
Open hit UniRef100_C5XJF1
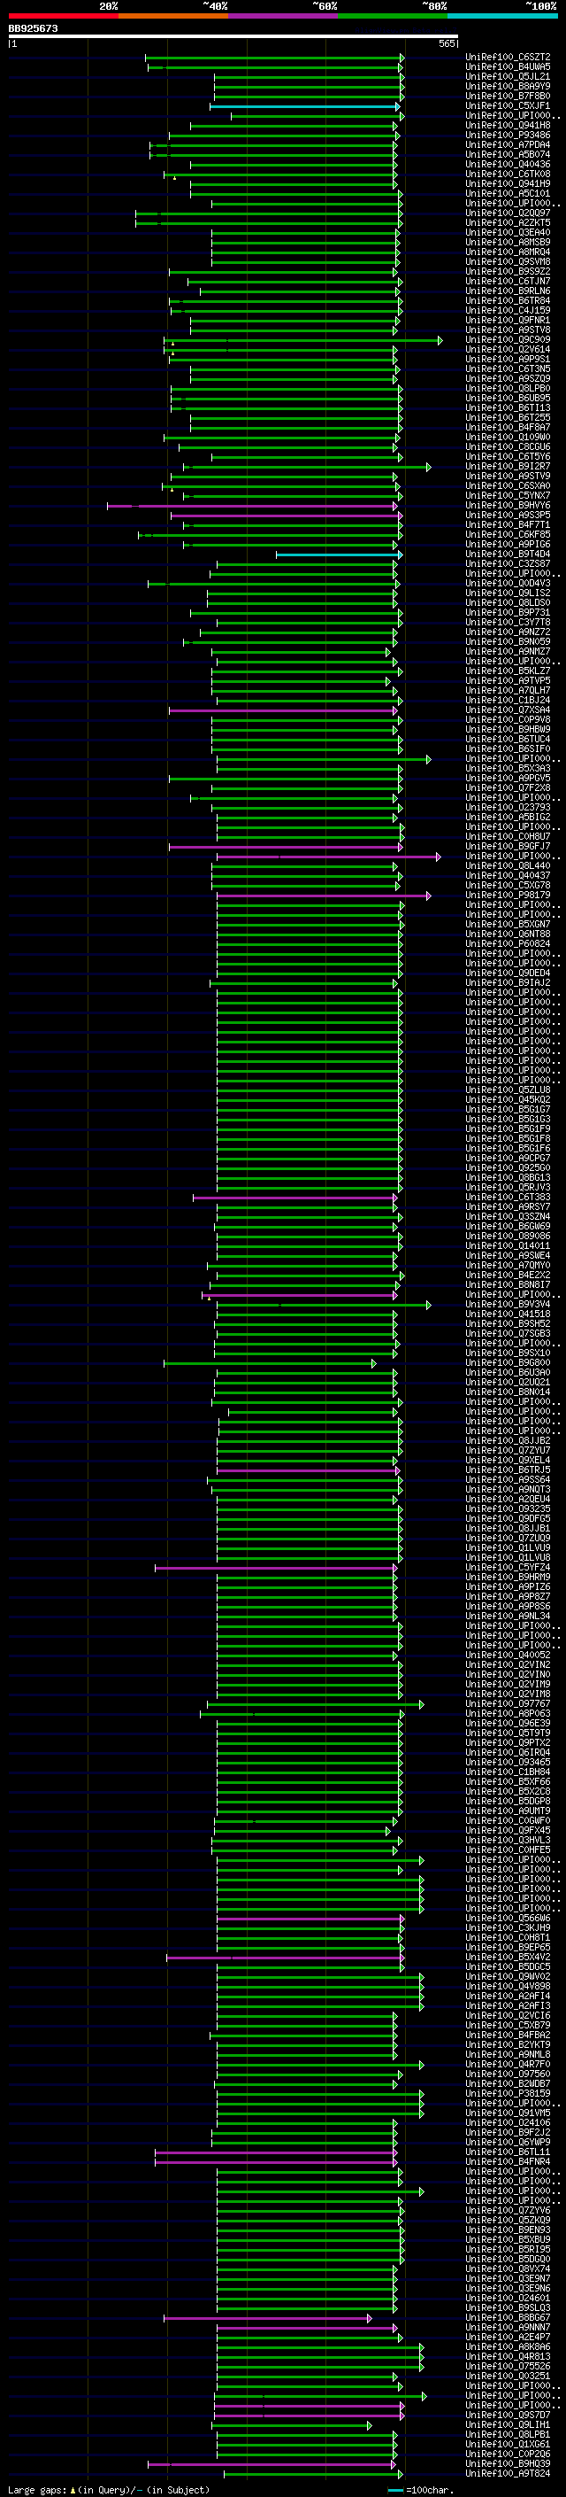(507, 105)
